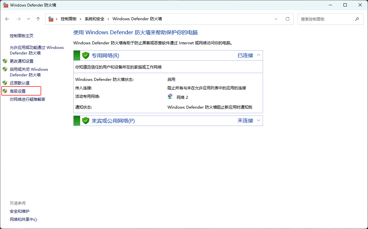Maximize the firewall window
The image size is (368, 229).
point(345,5)
